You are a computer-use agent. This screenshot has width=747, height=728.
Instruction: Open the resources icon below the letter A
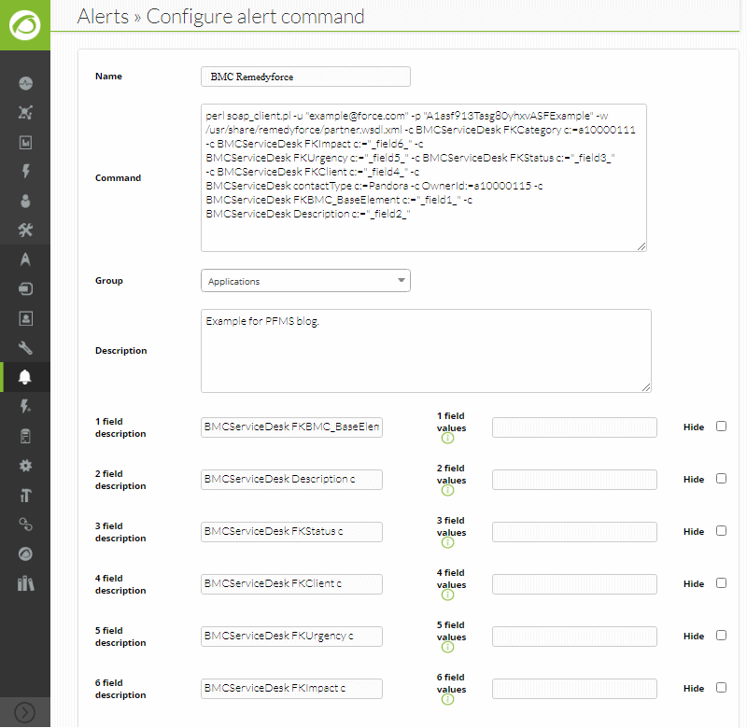point(25,289)
